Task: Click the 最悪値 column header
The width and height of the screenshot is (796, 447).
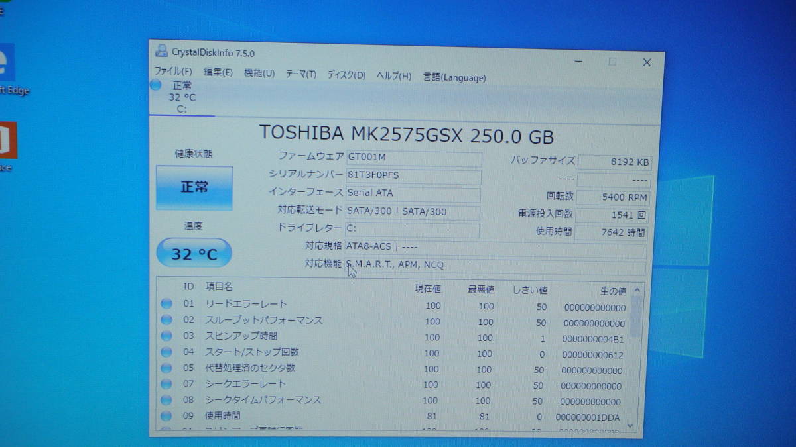Action: click(482, 289)
